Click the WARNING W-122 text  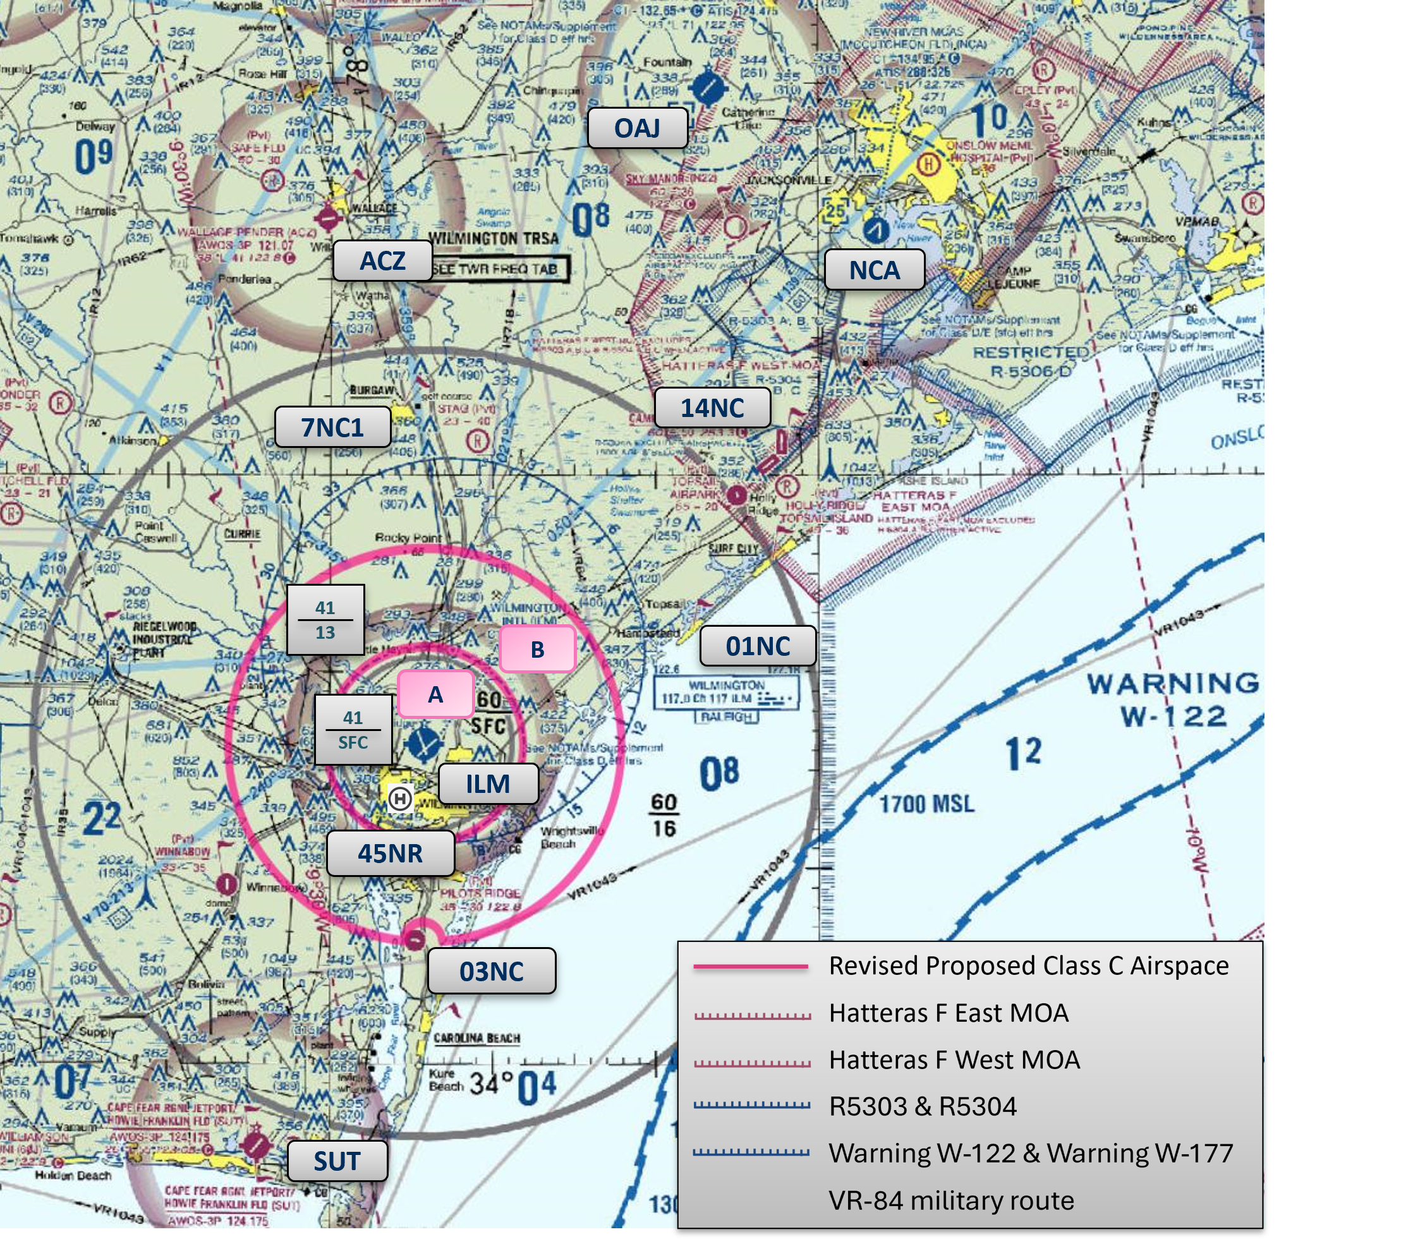[1173, 699]
